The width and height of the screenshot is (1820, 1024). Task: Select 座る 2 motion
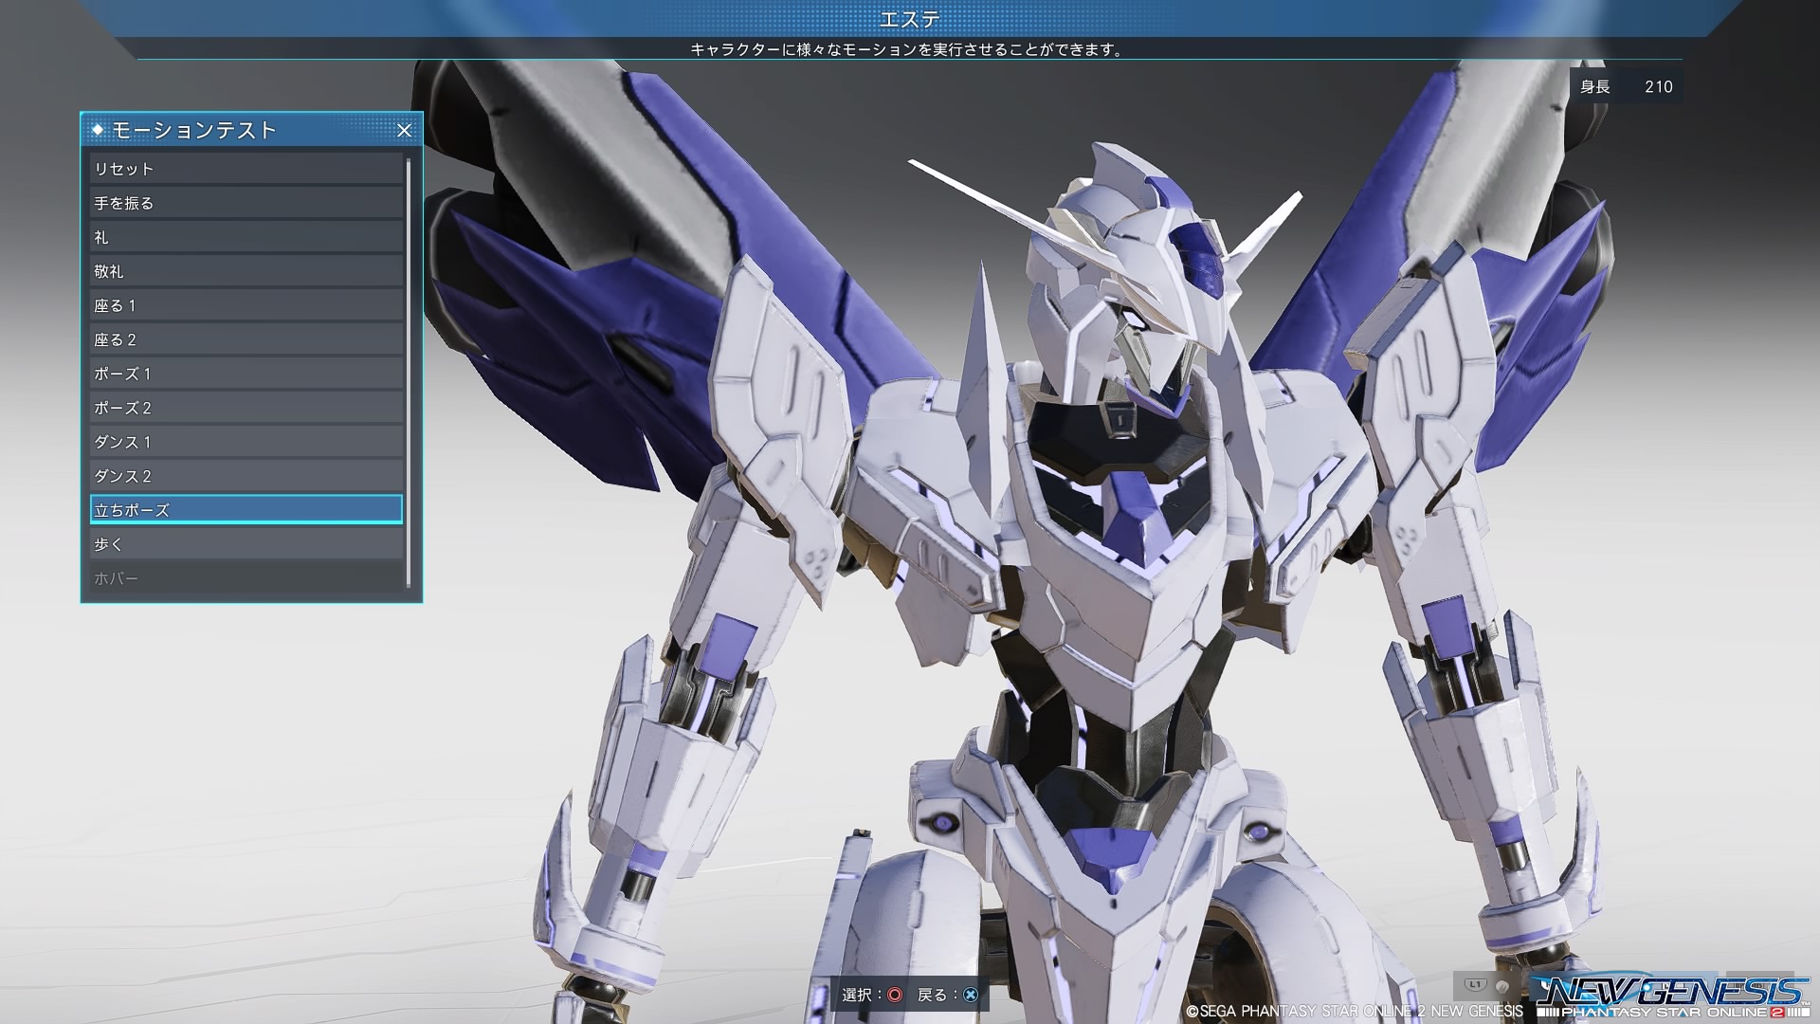(246, 339)
